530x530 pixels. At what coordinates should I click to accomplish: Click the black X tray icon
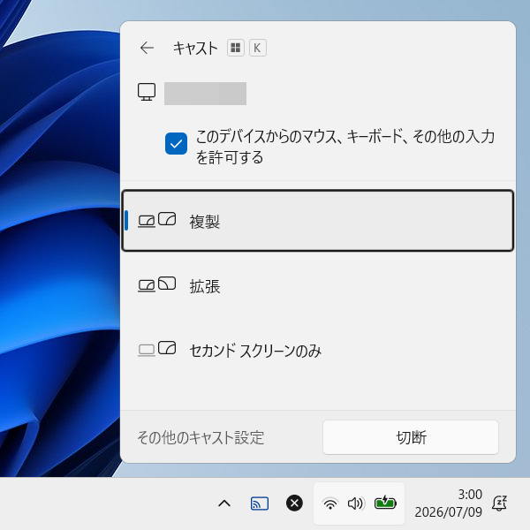point(294,503)
